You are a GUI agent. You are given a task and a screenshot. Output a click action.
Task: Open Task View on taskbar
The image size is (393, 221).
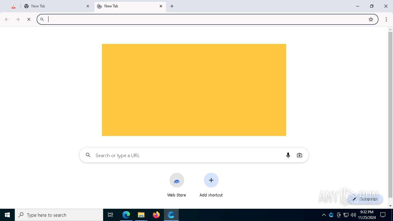tap(111, 215)
